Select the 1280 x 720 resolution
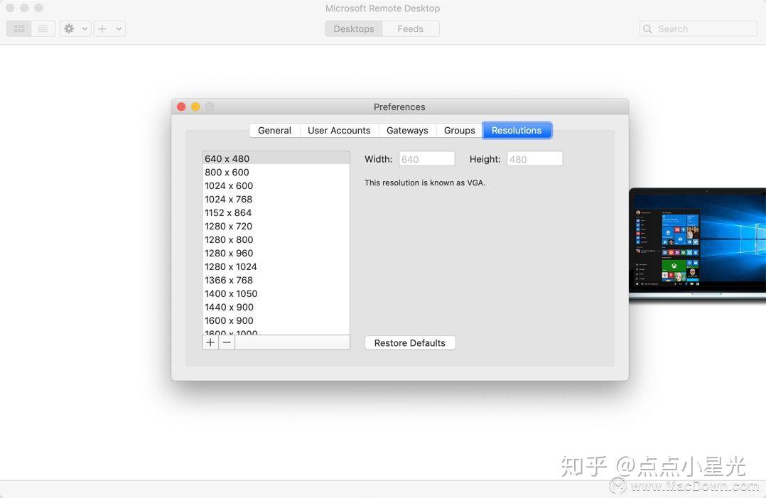The height and width of the screenshot is (498, 766). coord(276,226)
